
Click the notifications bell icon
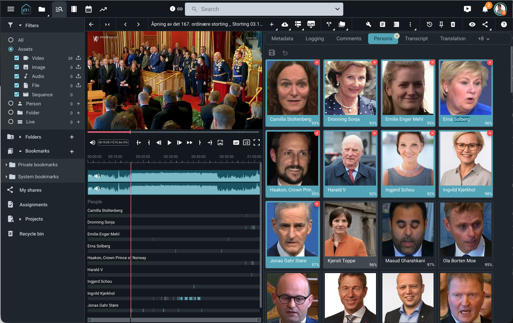485,9
